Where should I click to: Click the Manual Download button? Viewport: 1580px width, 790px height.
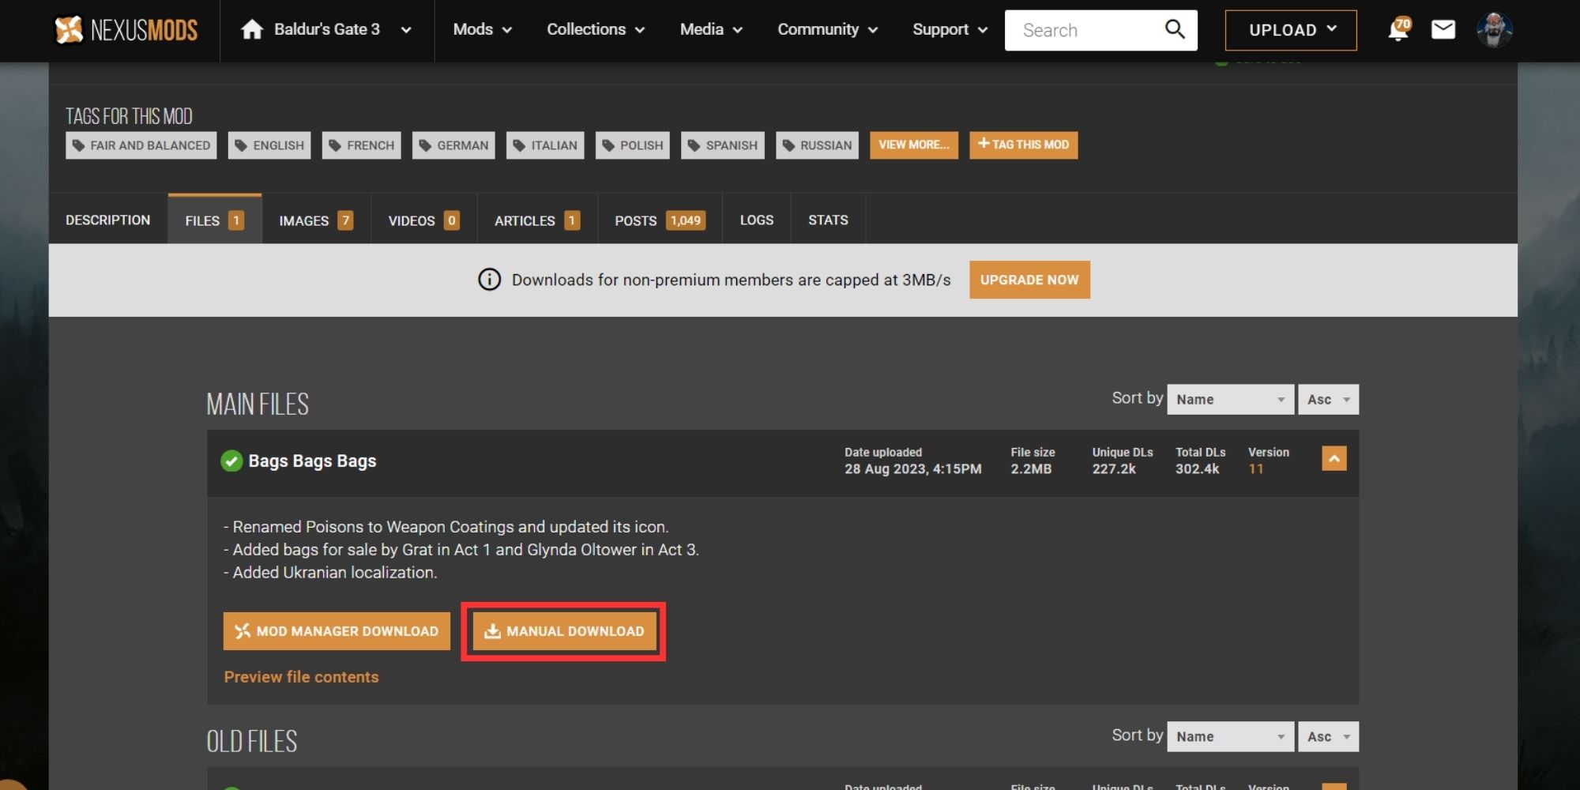(564, 631)
